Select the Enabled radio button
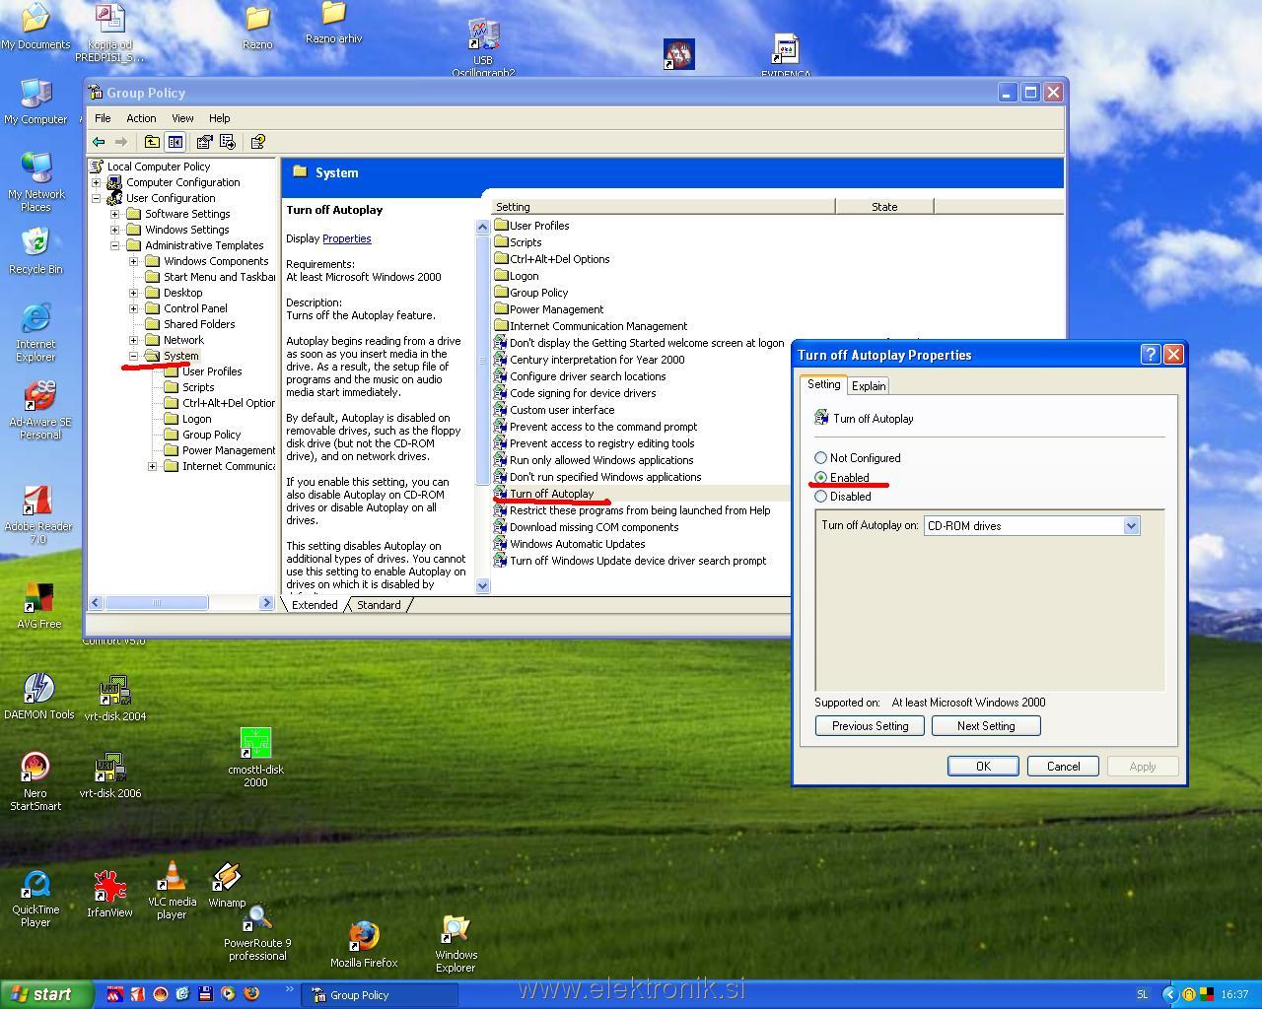 coord(820,478)
